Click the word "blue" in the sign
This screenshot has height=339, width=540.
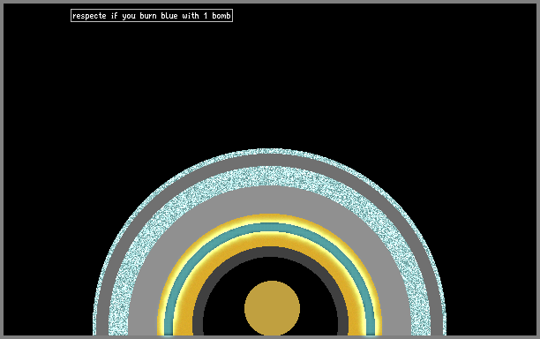[169, 16]
